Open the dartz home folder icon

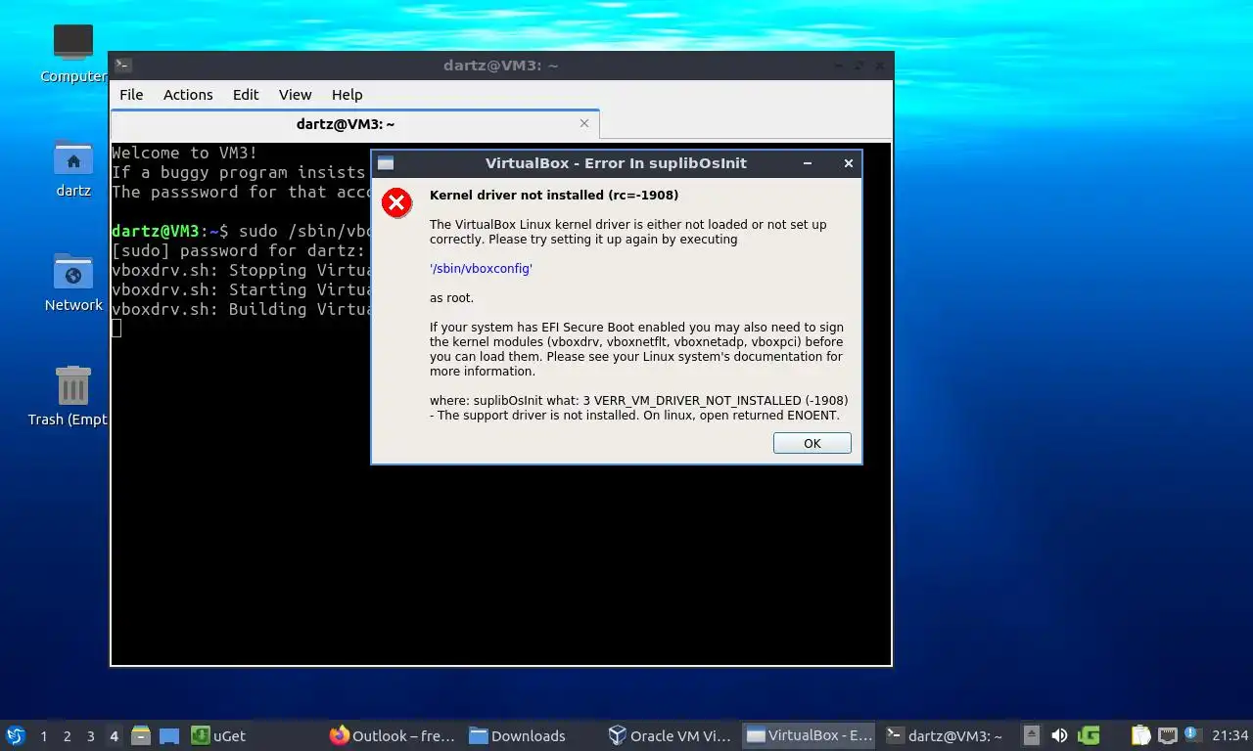73,167
